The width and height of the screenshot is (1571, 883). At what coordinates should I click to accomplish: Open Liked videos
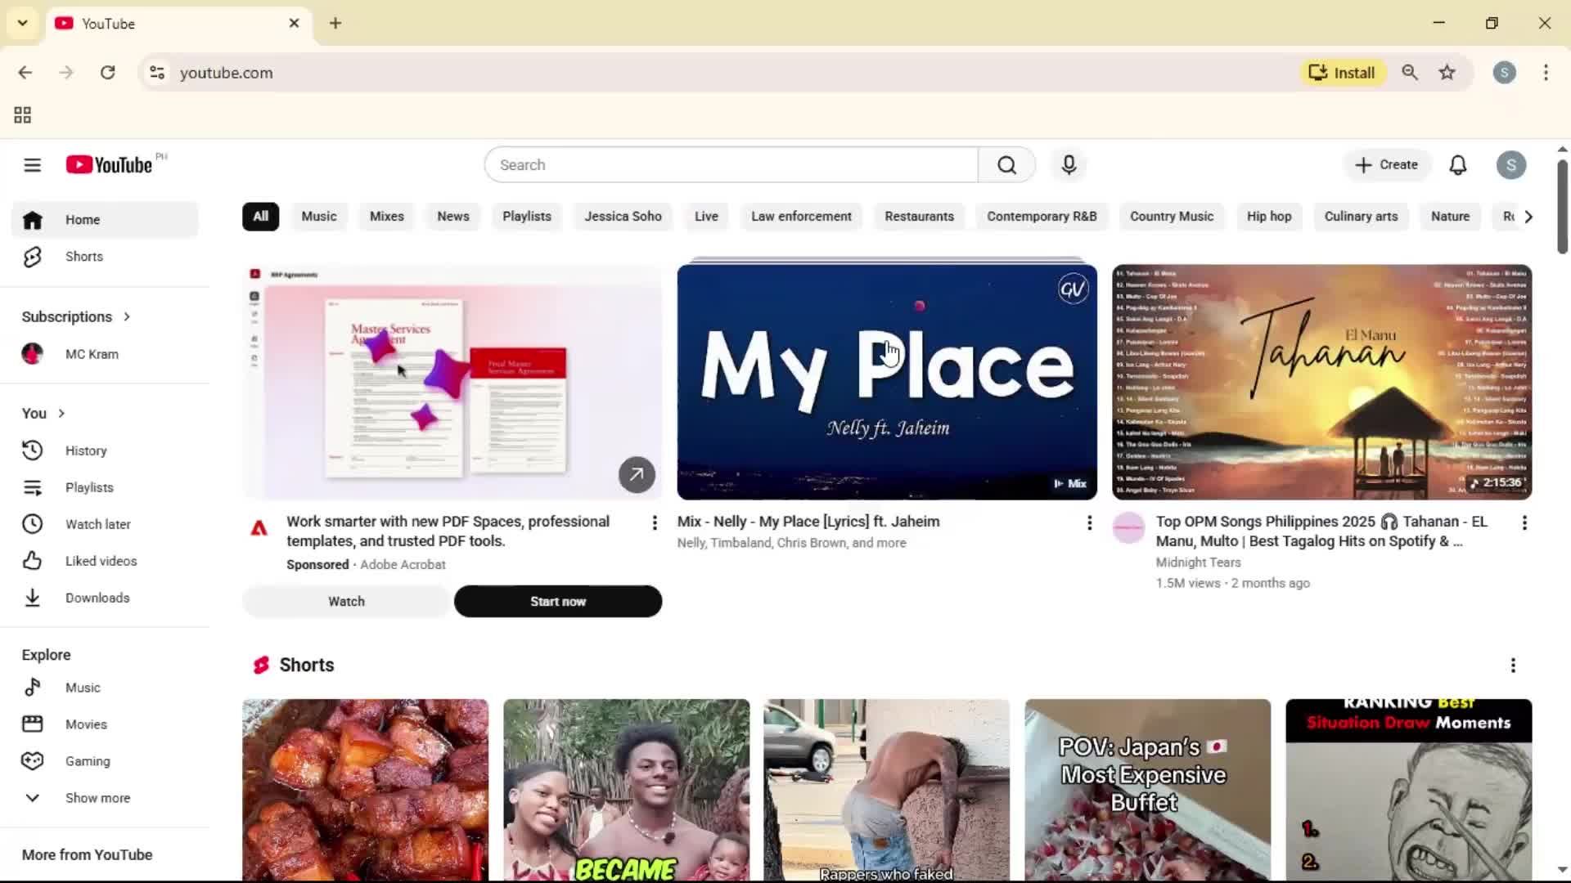[x=101, y=561]
